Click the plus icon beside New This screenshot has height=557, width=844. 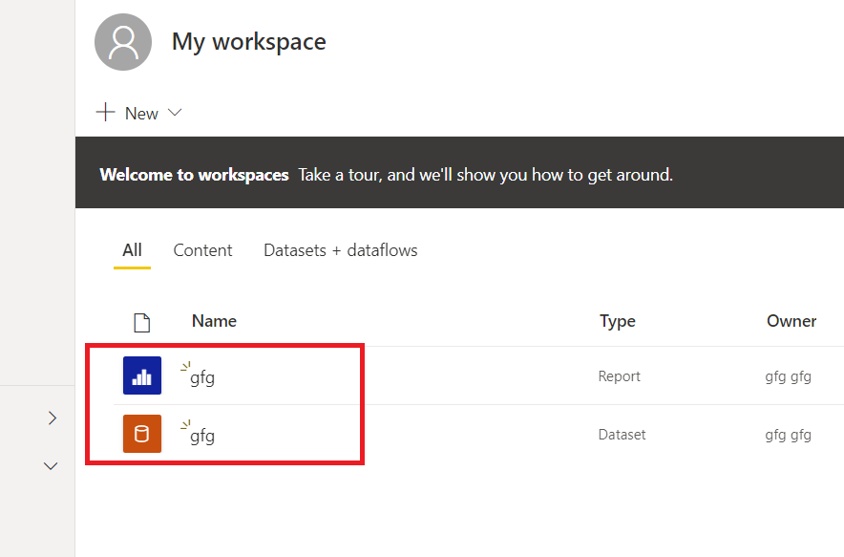click(105, 113)
